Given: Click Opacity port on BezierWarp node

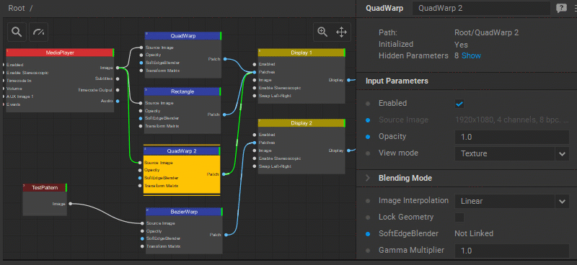Looking at the screenshot, I should tap(142, 231).
